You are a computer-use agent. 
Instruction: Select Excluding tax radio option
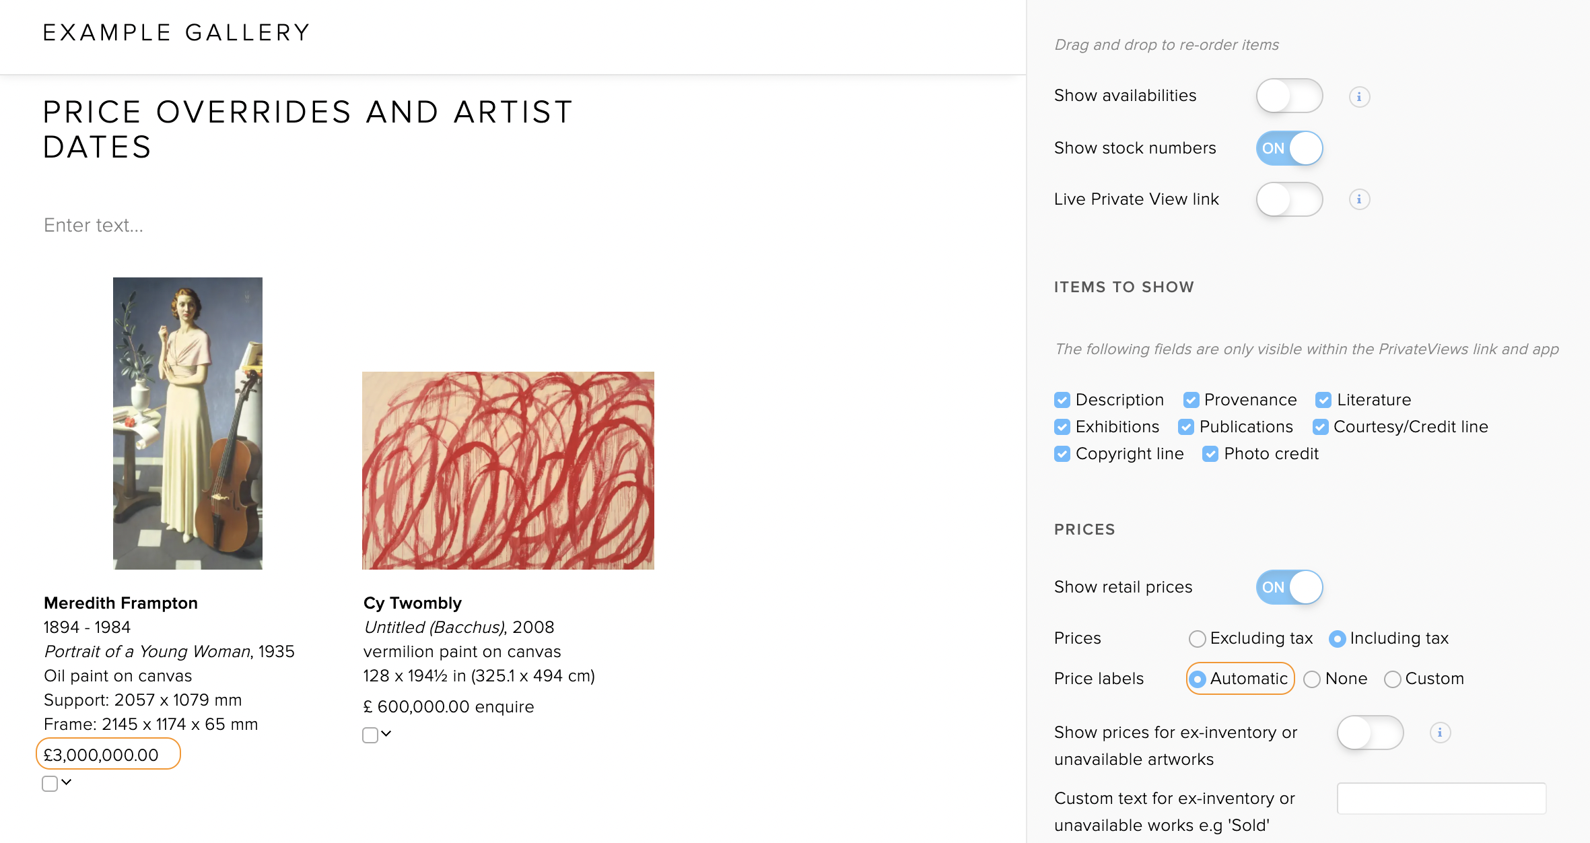coord(1197,638)
